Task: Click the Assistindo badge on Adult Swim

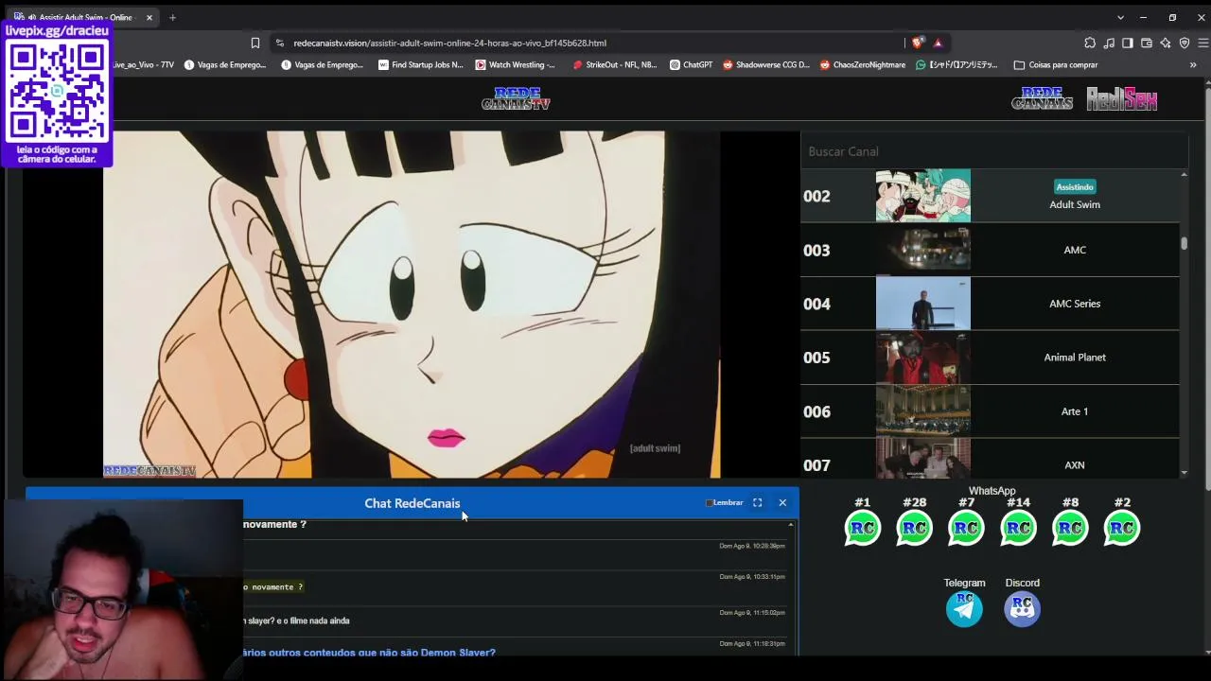Action: coord(1075,187)
